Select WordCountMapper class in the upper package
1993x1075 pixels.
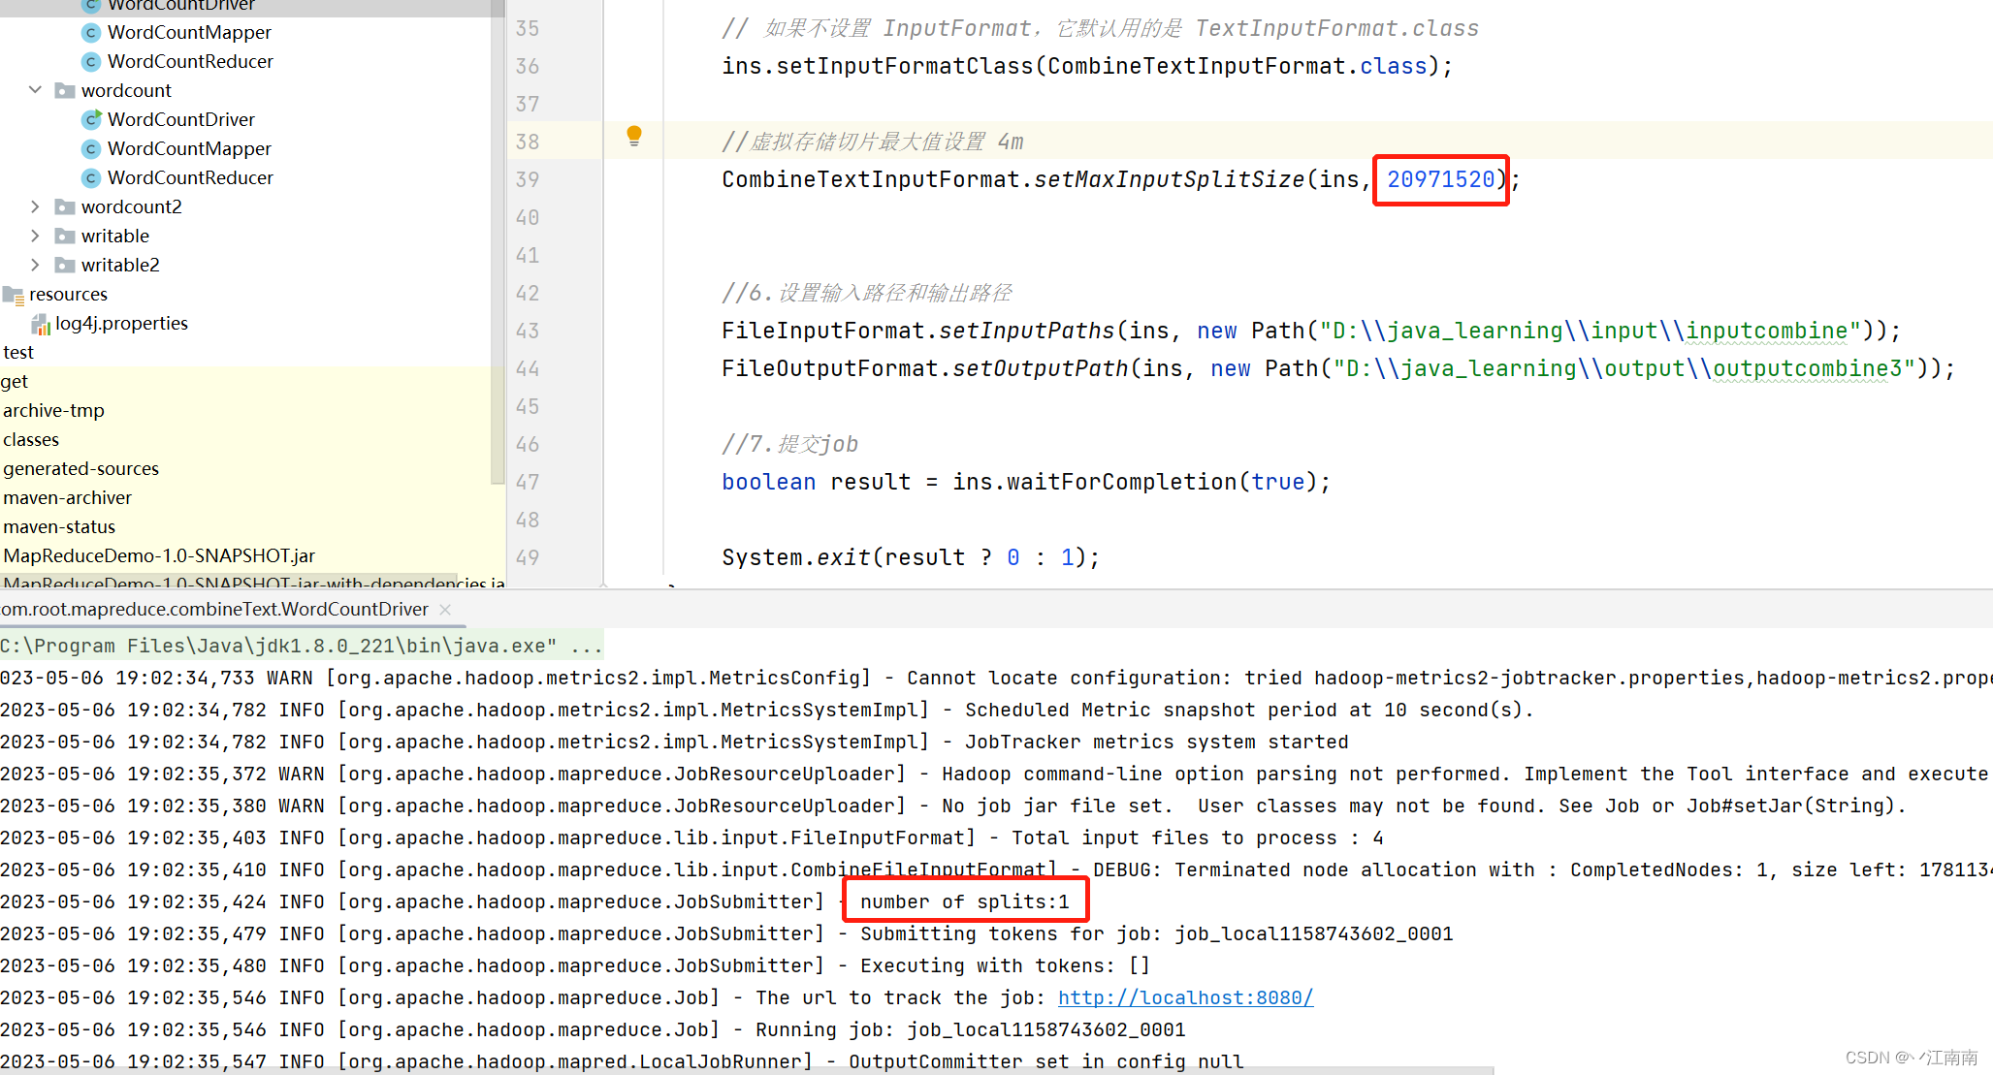point(189,32)
